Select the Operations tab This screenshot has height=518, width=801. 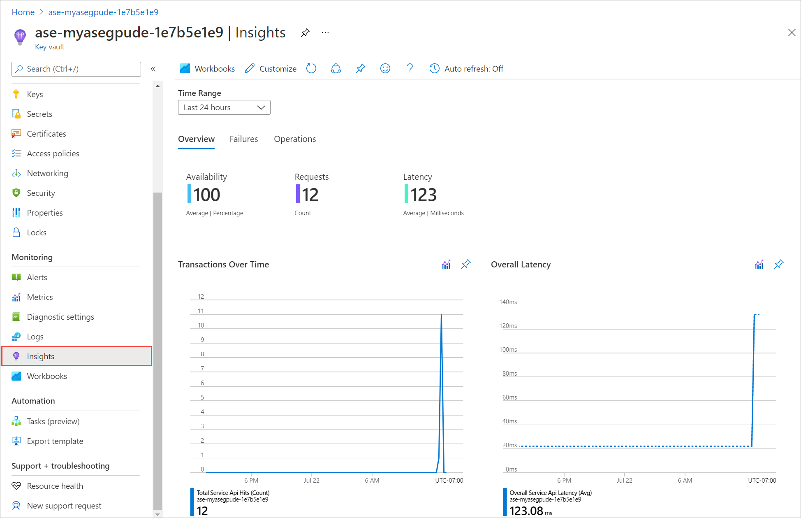(295, 138)
